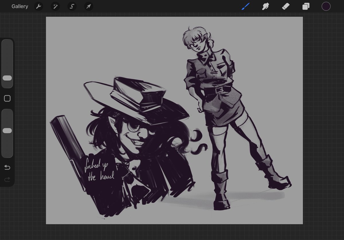Return to the Gallery
This screenshot has height=240, width=344.
pos(20,6)
